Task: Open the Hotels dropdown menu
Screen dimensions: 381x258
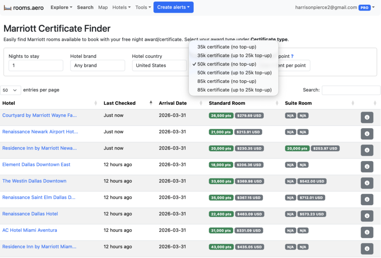Action: point(121,7)
